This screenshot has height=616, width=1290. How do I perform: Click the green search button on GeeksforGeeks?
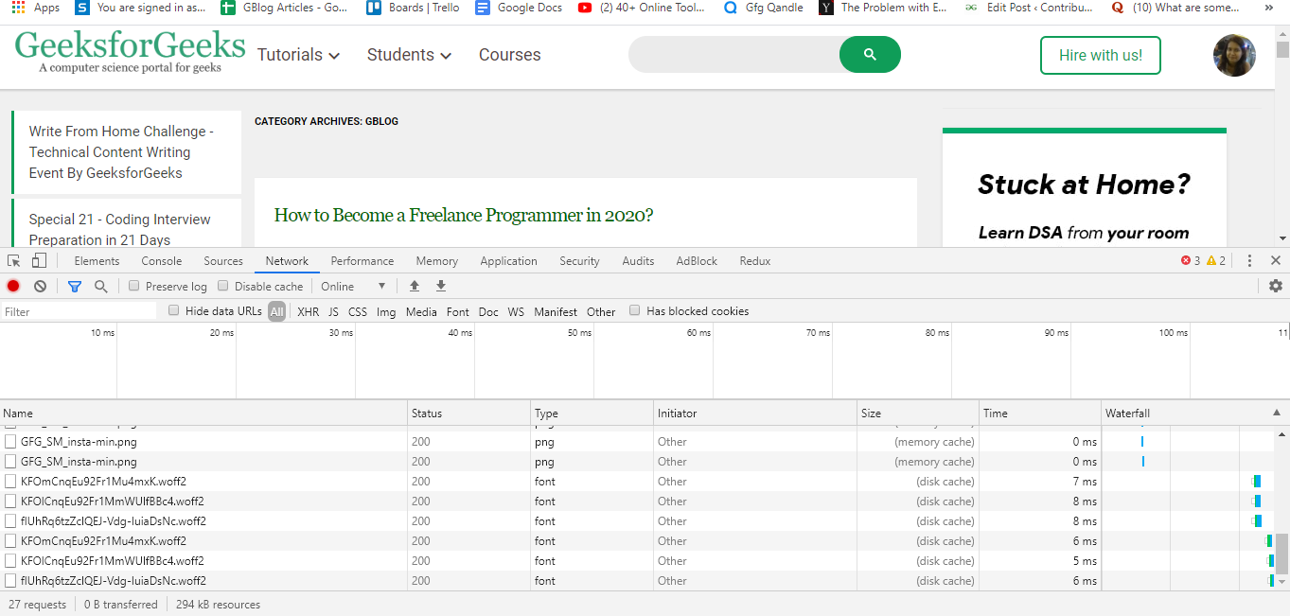click(870, 55)
